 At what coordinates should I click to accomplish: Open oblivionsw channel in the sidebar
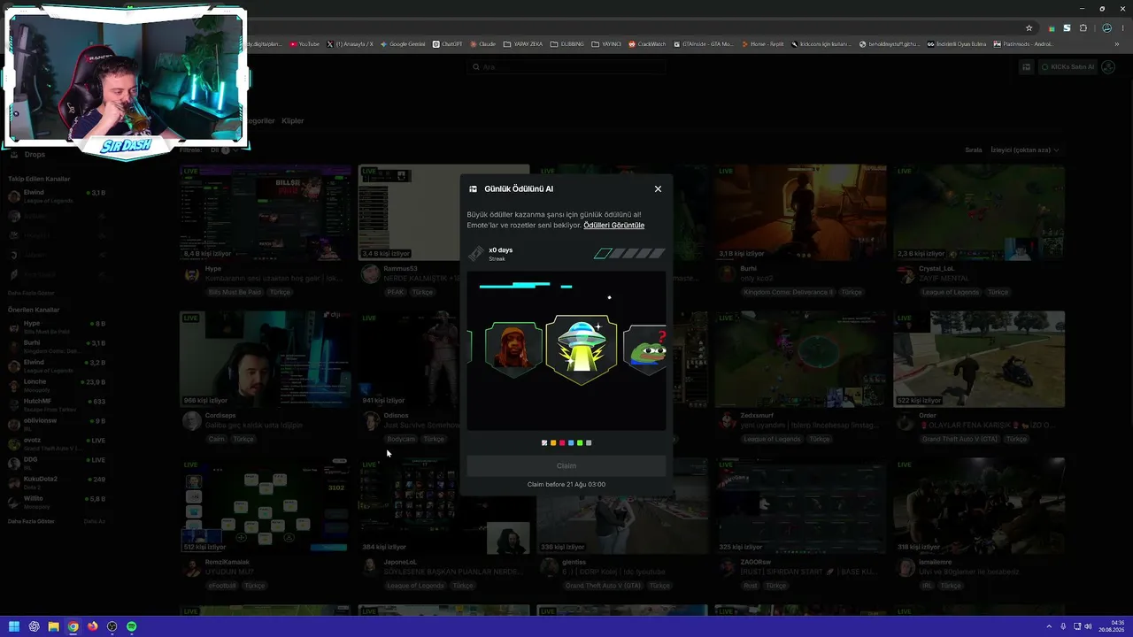coord(55,424)
